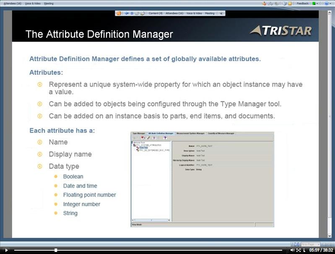Toggle fullscreen view icon in player bar
This screenshot has height=254, width=335.
[x=299, y=250]
